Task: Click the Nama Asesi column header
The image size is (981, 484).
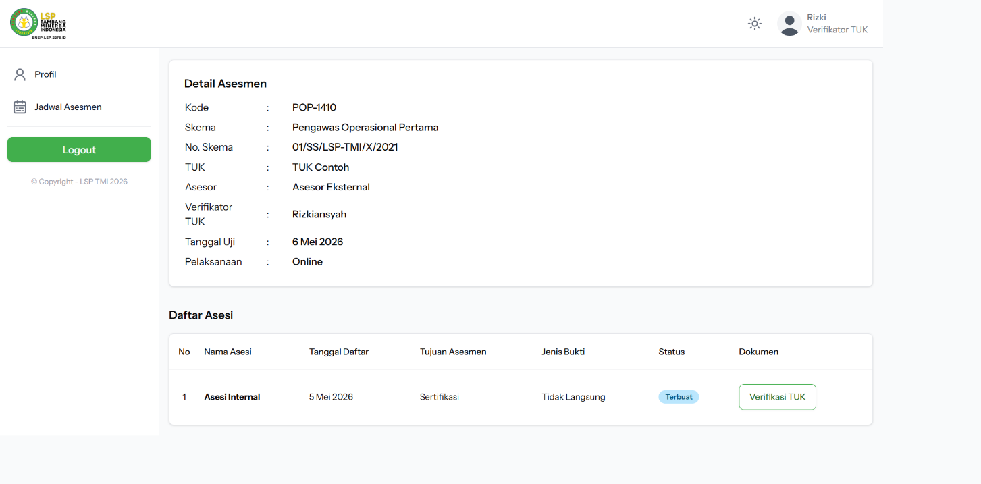Action: (x=228, y=352)
